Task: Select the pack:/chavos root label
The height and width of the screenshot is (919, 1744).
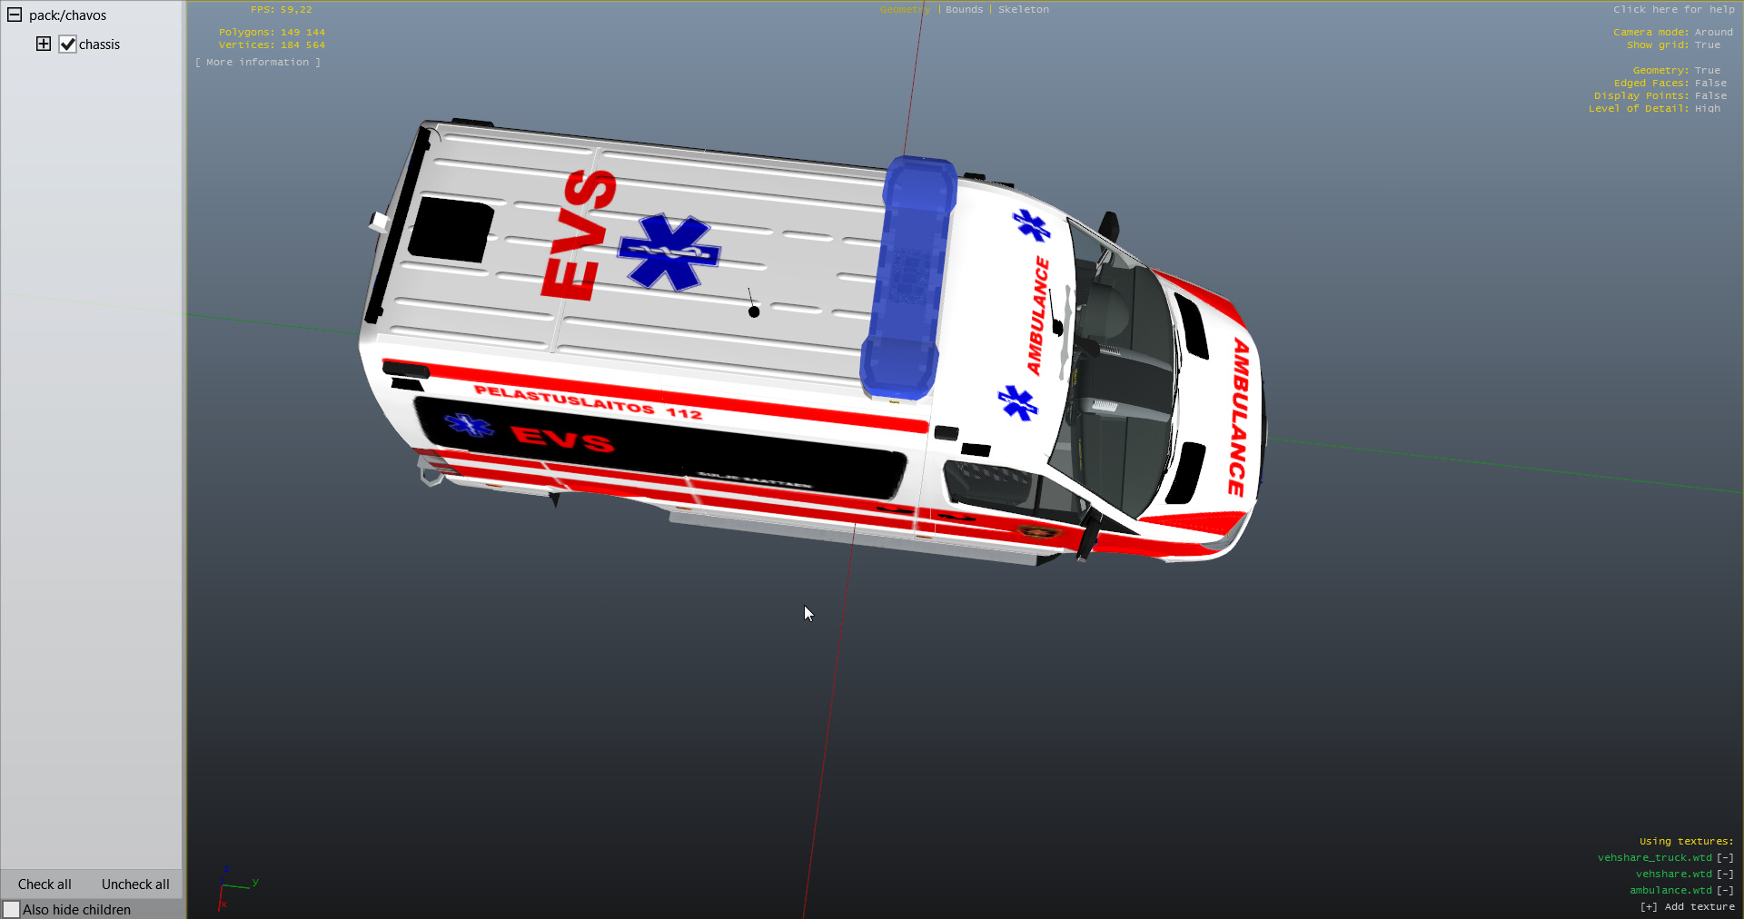Action: (67, 15)
